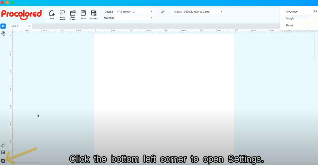The image size is (318, 165).
Task: Click the image panel icon above the gear
Action: tap(3, 152)
